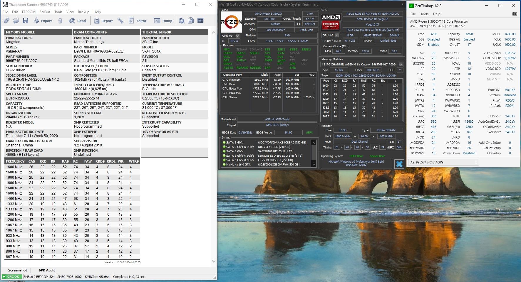
Task: Click Thaiphoon Burner title bar app icon
Action: pos(5,4)
